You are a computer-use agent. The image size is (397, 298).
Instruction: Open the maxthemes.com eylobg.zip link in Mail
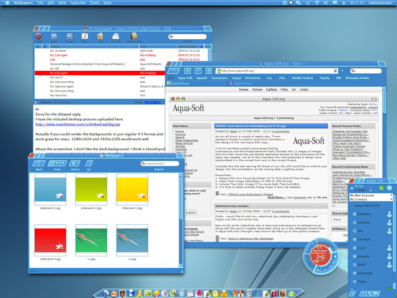(x=78, y=124)
